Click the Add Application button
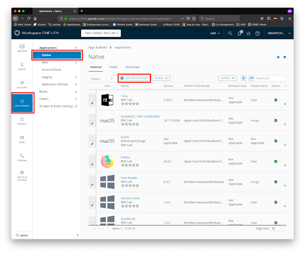Screen dimensions: 305x254 click(134, 78)
